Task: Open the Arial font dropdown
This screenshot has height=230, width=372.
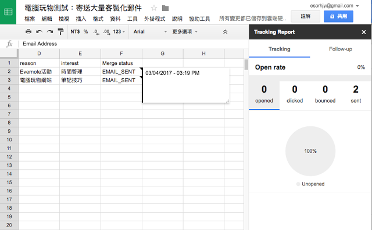Action: pyautogui.click(x=150, y=32)
